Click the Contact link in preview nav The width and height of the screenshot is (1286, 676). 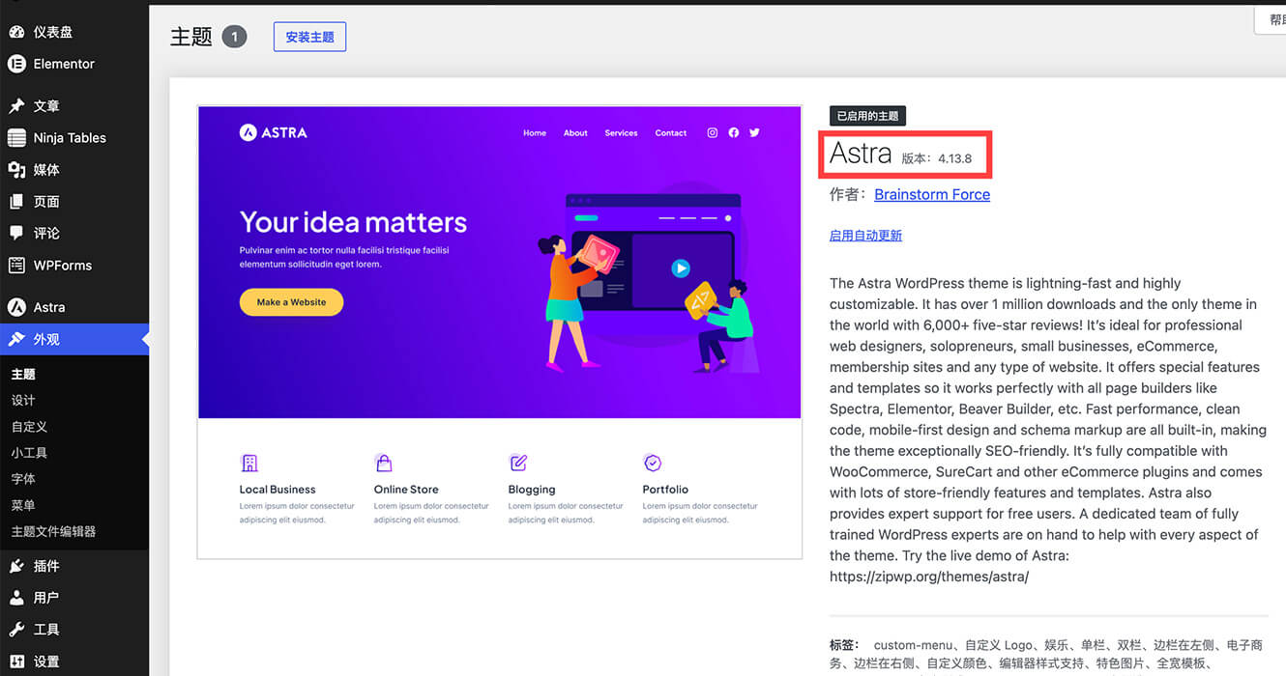(671, 133)
